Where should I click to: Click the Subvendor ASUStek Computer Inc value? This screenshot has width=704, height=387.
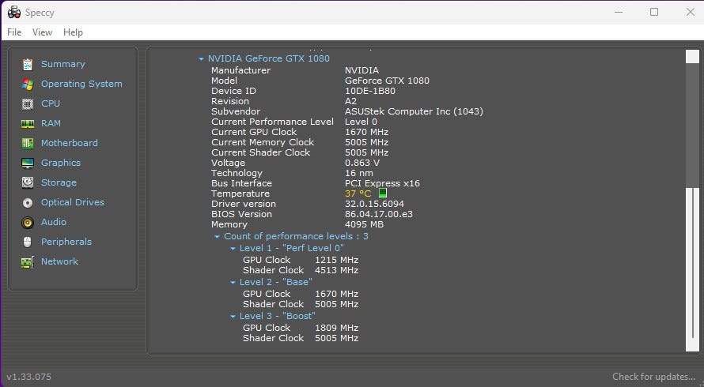(x=414, y=111)
